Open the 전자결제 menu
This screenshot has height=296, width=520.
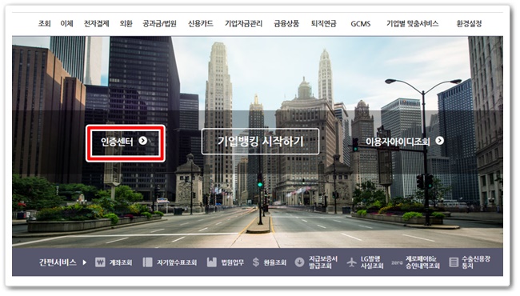(96, 23)
